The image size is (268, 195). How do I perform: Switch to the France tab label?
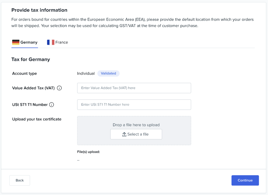click(x=62, y=42)
